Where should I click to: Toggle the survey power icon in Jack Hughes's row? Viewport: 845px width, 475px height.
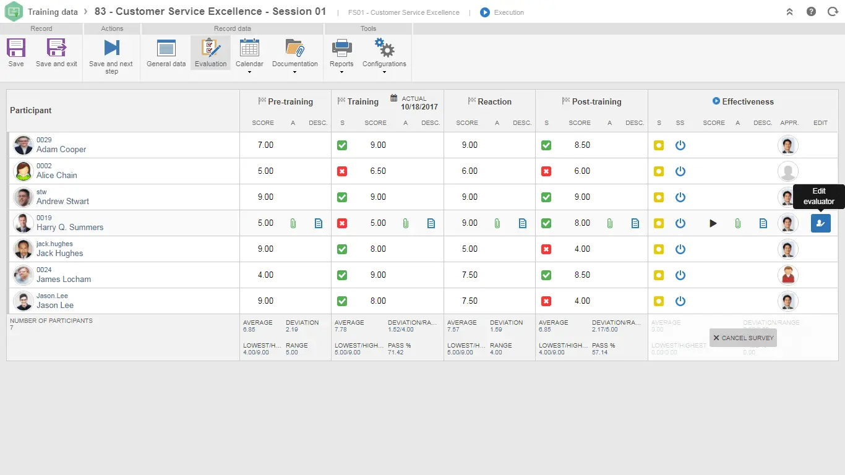coord(680,249)
